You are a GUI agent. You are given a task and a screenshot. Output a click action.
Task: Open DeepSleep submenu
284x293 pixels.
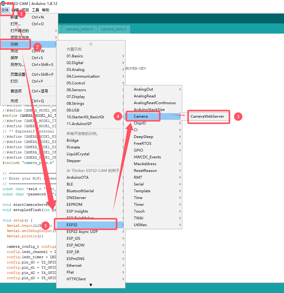pyautogui.click(x=153, y=137)
